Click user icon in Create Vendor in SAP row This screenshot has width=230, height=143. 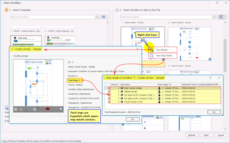159,102
